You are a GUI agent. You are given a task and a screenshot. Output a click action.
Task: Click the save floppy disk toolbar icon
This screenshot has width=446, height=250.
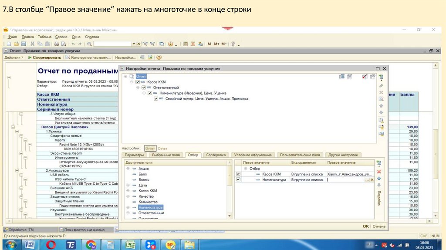pos(24,44)
